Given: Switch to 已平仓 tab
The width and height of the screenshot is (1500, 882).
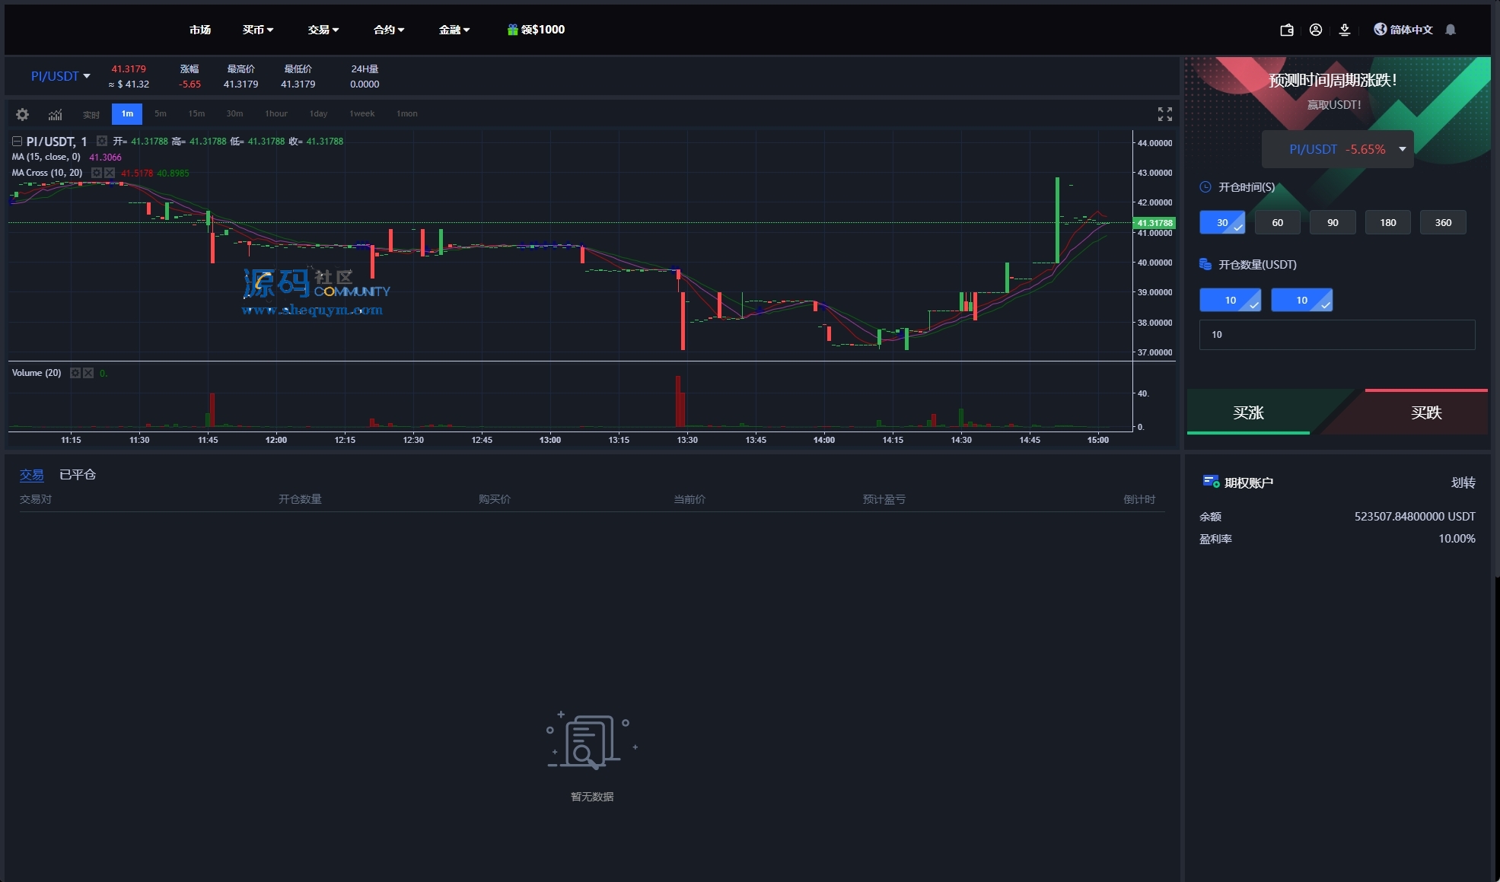Looking at the screenshot, I should (x=78, y=475).
